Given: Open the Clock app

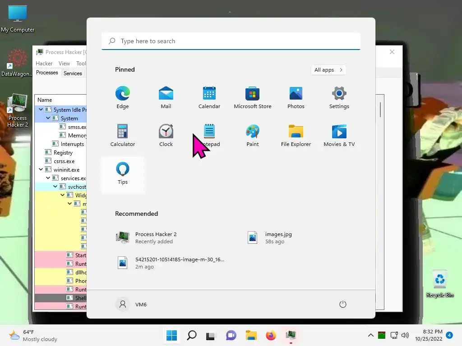Looking at the screenshot, I should click(x=166, y=135).
